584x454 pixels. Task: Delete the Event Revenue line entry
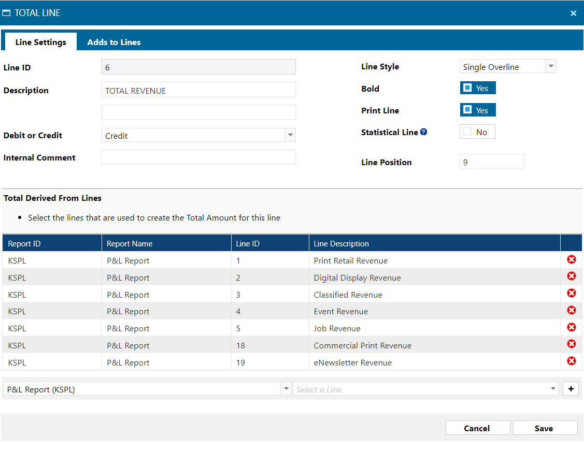[x=572, y=310]
